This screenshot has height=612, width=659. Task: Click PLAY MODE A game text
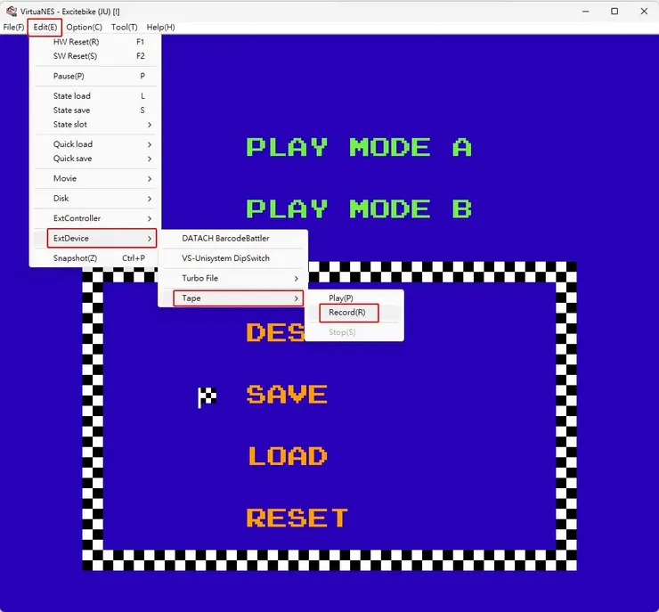(x=360, y=147)
